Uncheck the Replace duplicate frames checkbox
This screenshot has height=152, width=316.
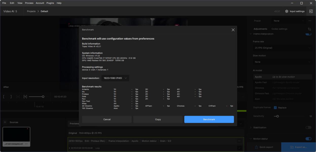click(275, 107)
